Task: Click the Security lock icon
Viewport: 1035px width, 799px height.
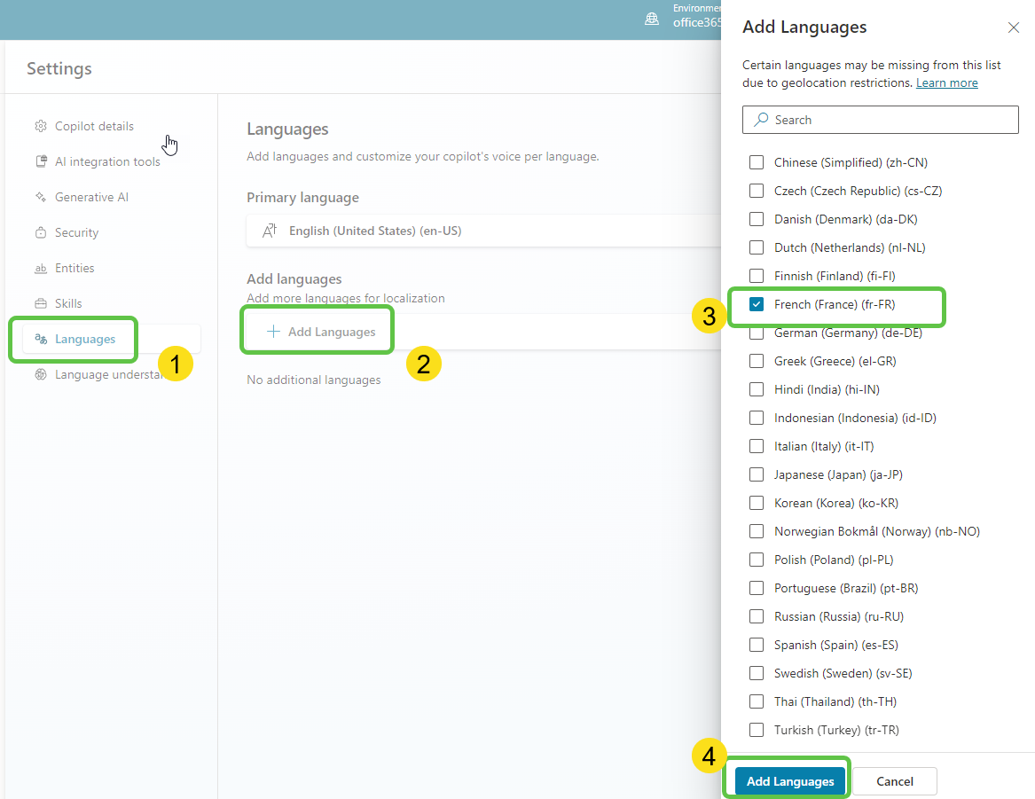Action: (40, 232)
